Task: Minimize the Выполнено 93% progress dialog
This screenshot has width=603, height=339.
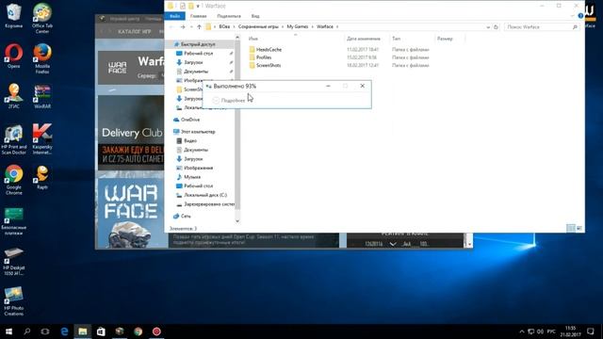Action: click(x=328, y=86)
